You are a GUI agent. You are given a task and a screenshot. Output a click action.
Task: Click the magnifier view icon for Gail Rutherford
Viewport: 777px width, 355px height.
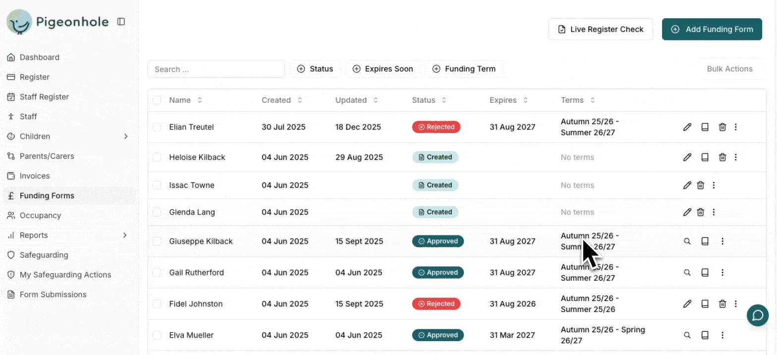coord(687,272)
